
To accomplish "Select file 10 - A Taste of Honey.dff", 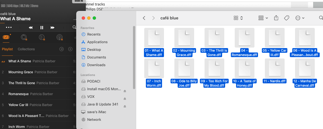I will 245,73.
